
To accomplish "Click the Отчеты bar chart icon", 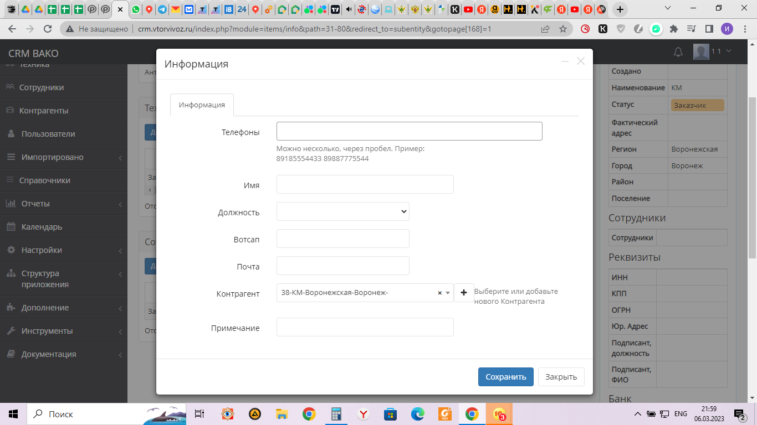I will click(x=11, y=204).
